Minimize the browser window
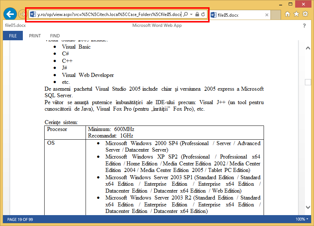This screenshot has height=226, width=314. [x=281, y=4]
